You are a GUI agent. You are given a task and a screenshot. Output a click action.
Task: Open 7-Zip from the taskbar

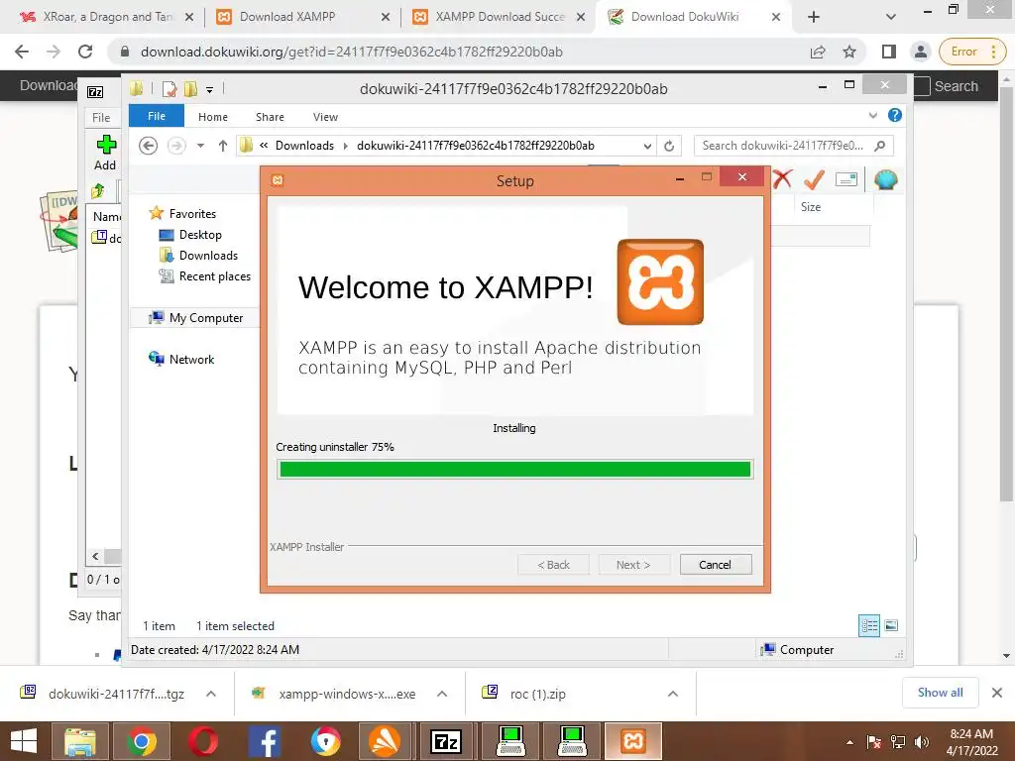[448, 741]
